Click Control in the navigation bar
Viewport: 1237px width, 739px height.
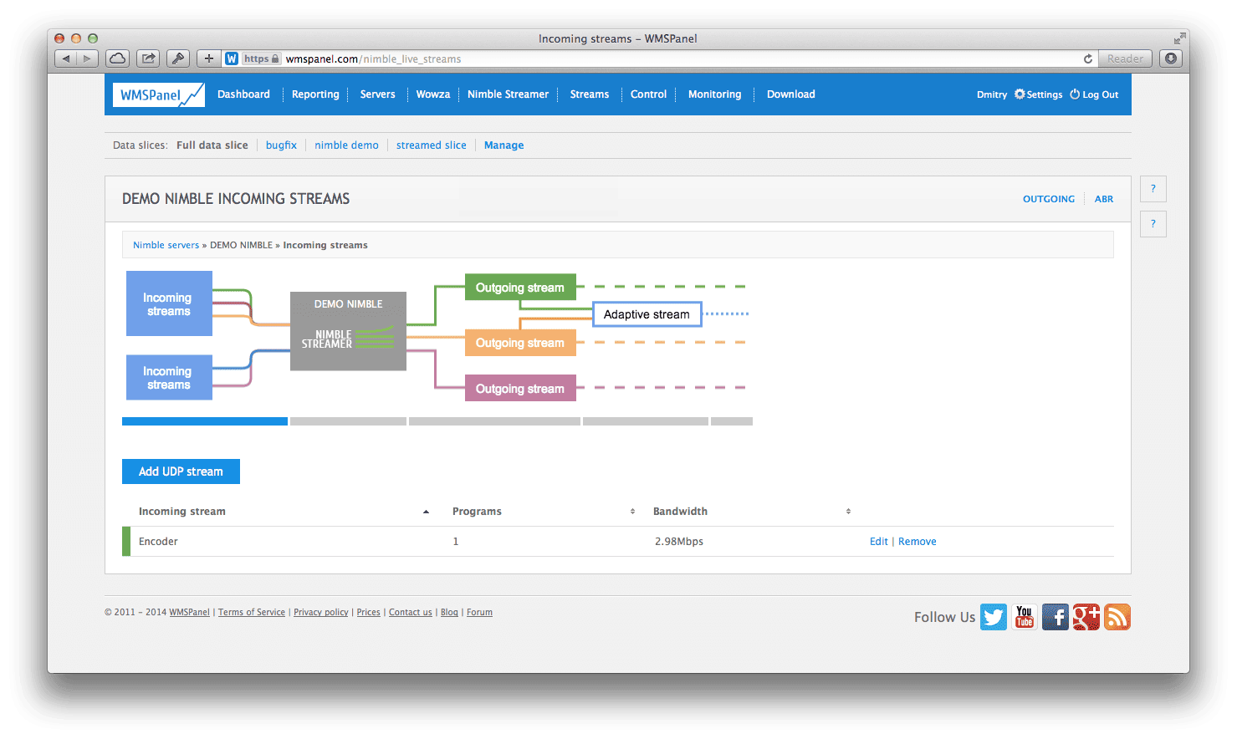point(648,94)
